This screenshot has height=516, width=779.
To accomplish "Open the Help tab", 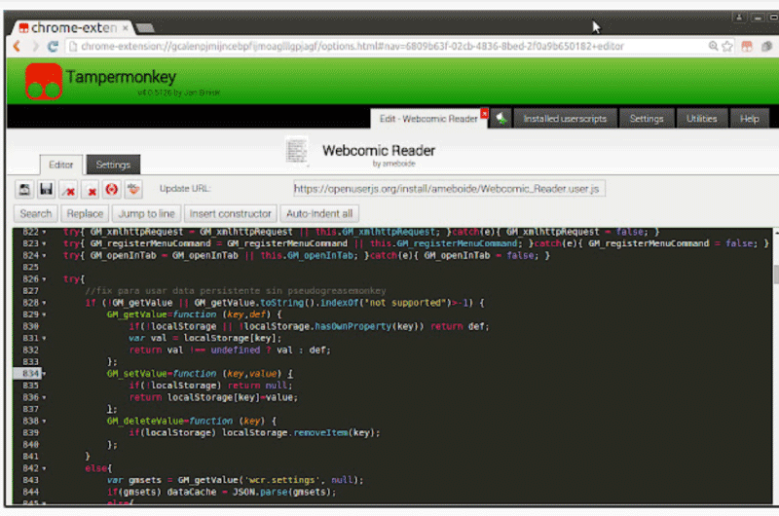I will click(x=749, y=119).
